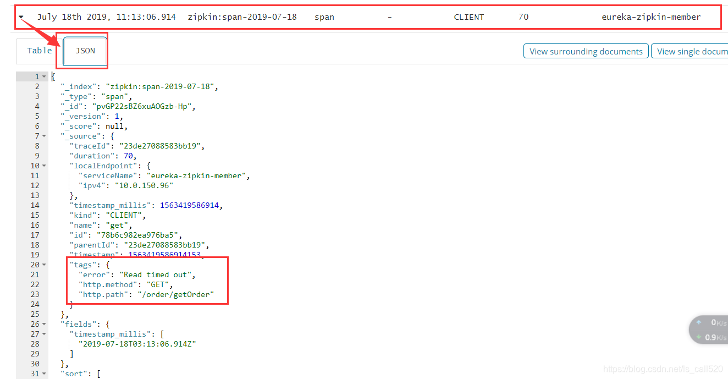The image size is (728, 379).
Task: Click the View surrounding documents button
Action: [x=585, y=51]
